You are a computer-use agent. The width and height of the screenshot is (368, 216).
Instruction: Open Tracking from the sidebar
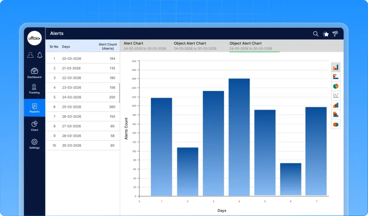34,89
